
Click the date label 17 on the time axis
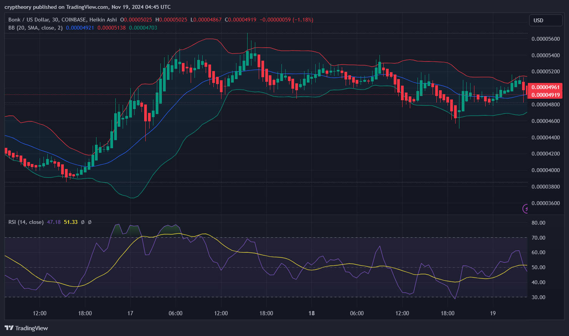(x=130, y=313)
